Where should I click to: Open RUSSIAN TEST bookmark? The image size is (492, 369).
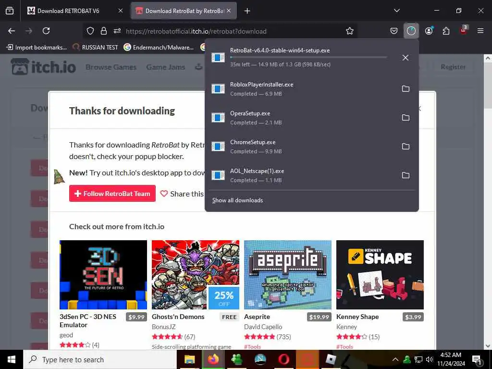tap(96, 48)
